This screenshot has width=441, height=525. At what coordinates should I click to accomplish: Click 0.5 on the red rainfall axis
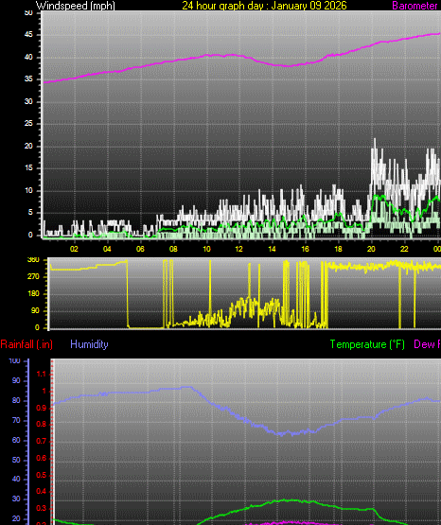(x=41, y=475)
